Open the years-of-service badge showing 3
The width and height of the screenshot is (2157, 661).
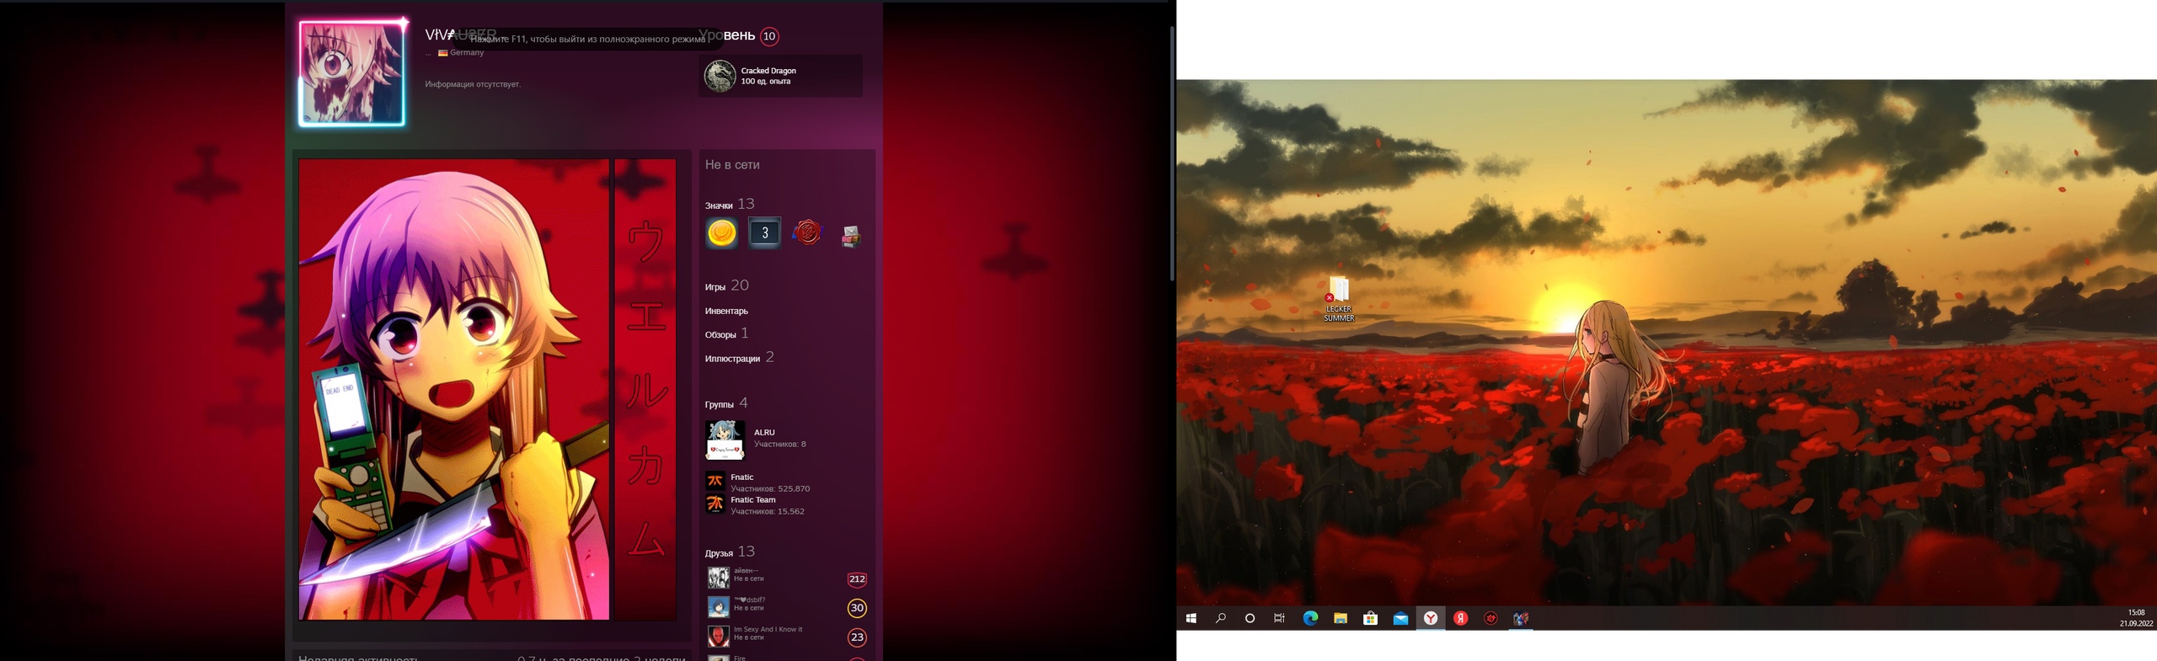(x=764, y=233)
